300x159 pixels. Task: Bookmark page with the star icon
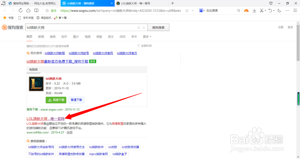[47, 11]
